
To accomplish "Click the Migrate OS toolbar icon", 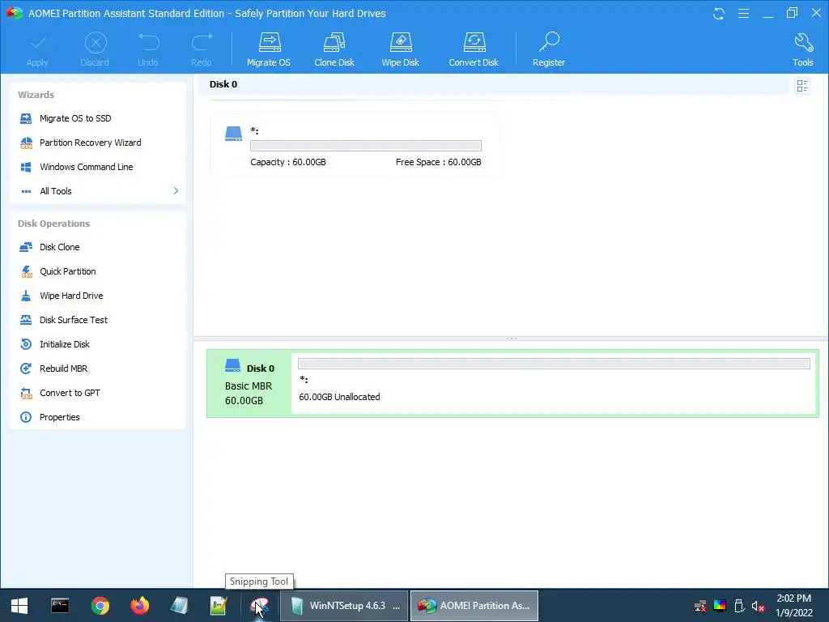I will (269, 49).
